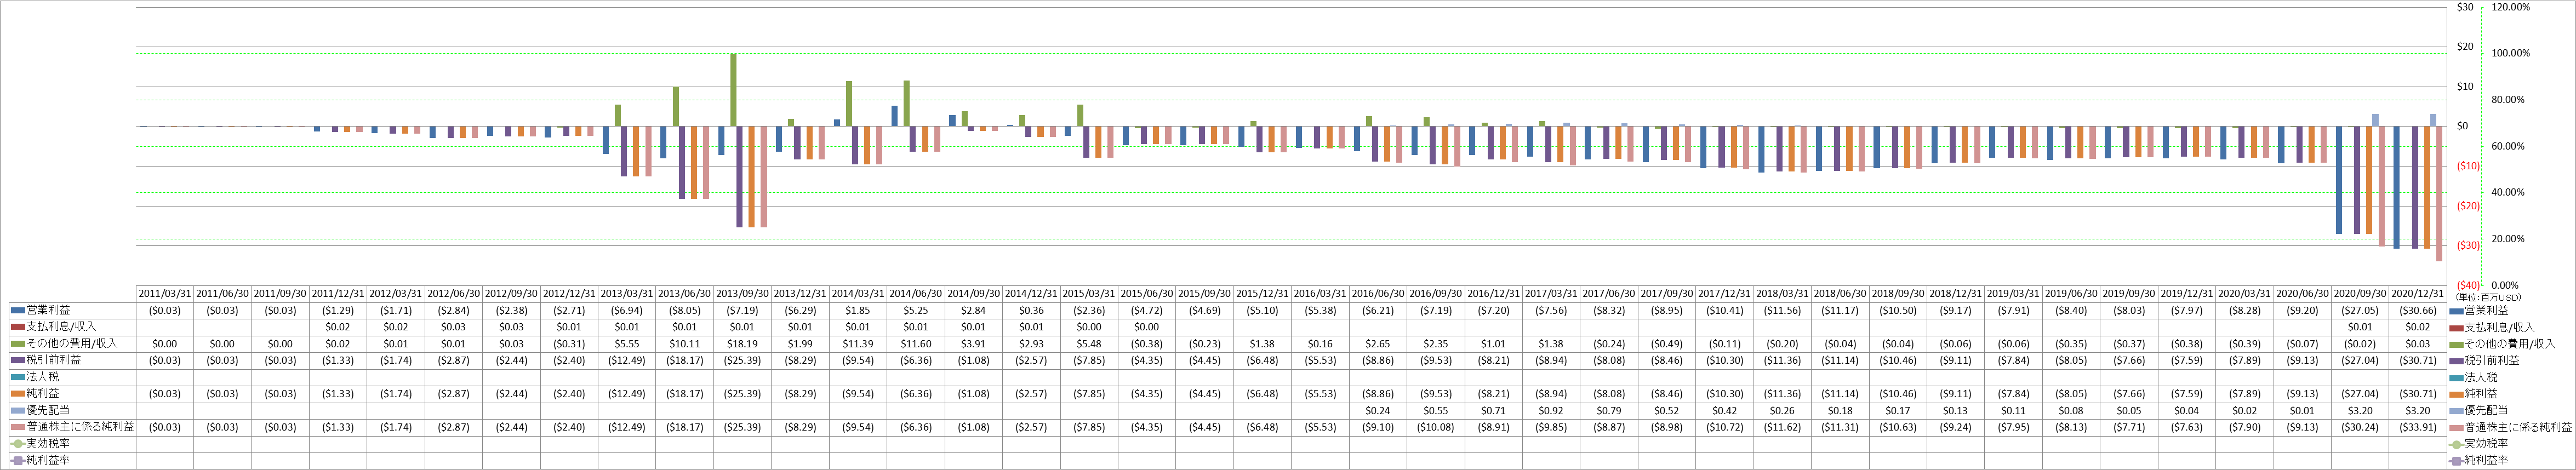The image size is (2576, 470).
Task: Click the ($4.72) cell under 2015/06/30
Action: 1147,311
